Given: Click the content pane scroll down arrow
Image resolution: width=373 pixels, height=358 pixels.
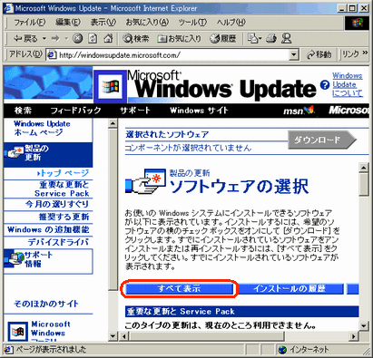Looking at the screenshot, I should [x=363, y=325].
